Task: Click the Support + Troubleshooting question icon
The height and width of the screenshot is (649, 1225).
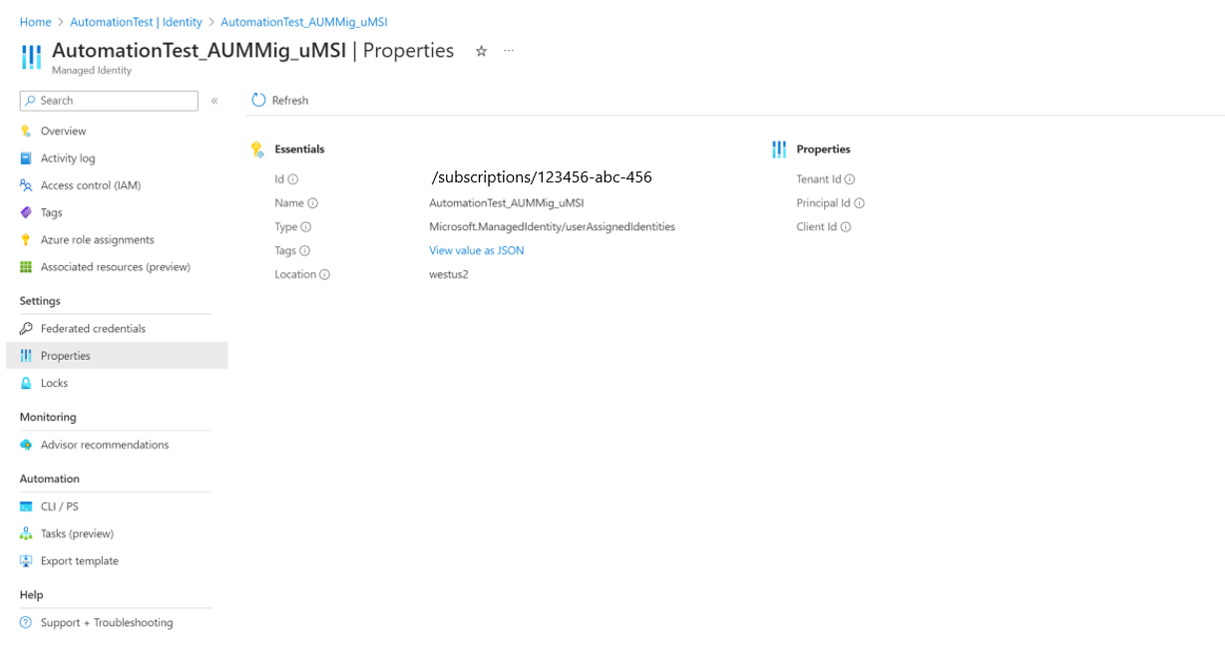Action: [x=26, y=623]
